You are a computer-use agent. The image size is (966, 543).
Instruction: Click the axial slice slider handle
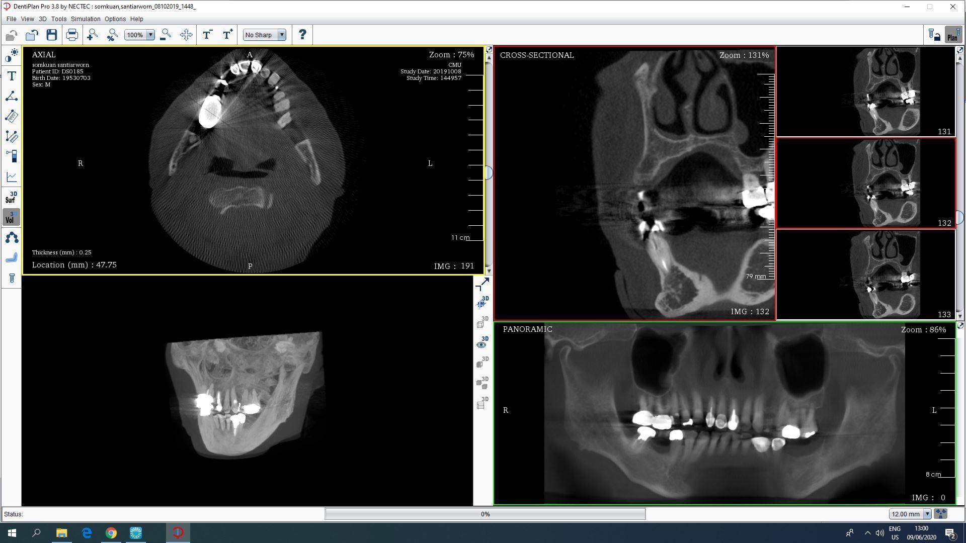pyautogui.click(x=489, y=173)
